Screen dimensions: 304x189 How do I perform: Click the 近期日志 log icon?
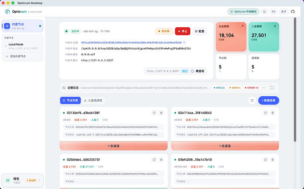tap(64, 88)
